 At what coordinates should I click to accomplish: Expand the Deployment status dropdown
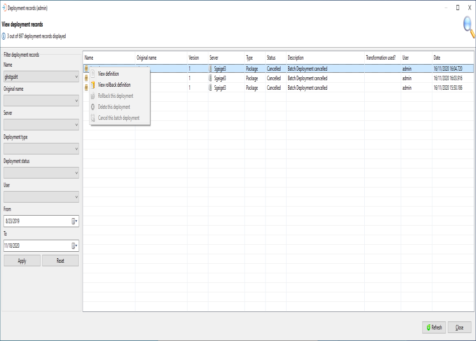tap(76, 173)
